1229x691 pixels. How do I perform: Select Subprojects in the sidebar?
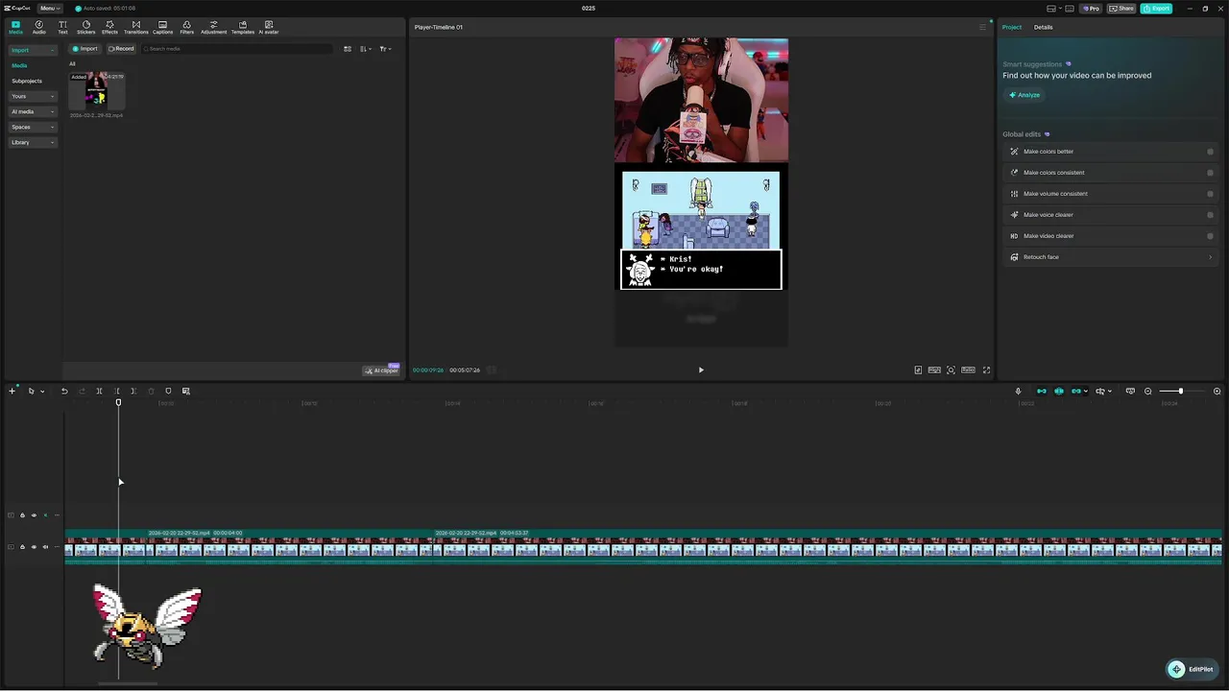27,81
